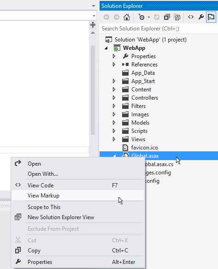The height and width of the screenshot is (269, 218).
Task: Open the Properties wrench toolbar icon
Action: click(201, 17)
